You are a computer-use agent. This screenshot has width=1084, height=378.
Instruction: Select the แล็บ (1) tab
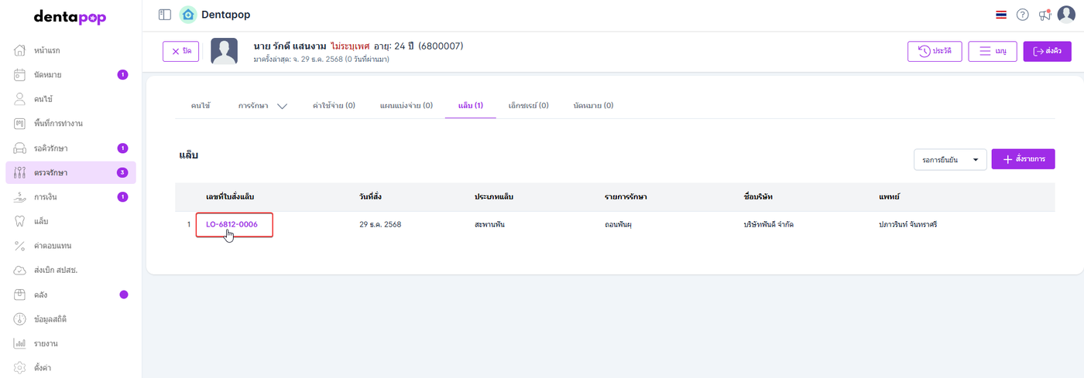tap(471, 105)
